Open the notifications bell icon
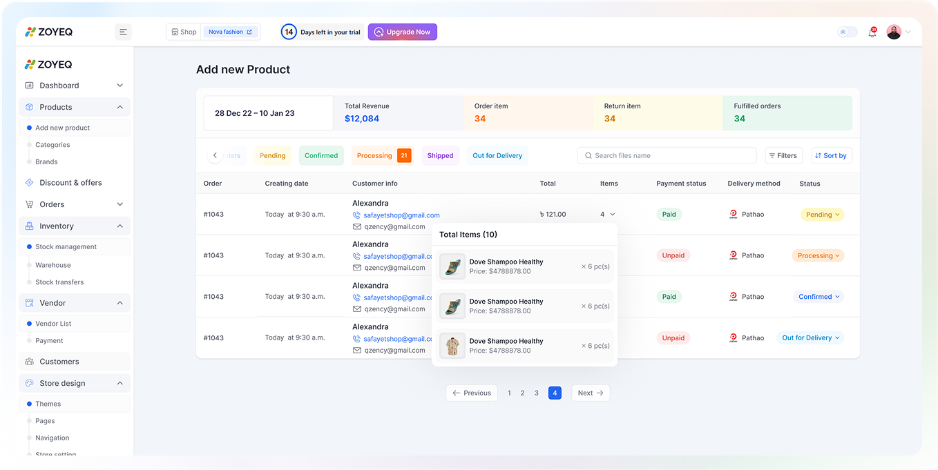 pos(872,32)
